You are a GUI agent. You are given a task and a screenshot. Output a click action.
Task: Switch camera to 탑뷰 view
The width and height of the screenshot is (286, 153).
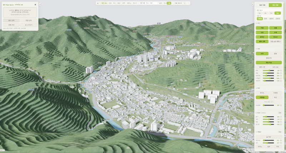pos(269,147)
